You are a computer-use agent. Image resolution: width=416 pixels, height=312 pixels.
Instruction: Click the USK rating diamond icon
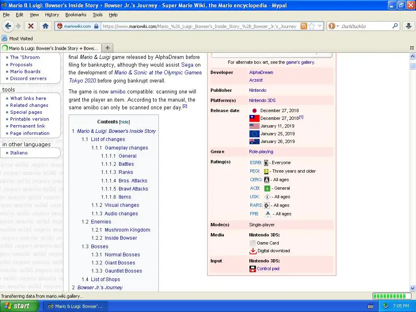pyautogui.click(x=267, y=197)
